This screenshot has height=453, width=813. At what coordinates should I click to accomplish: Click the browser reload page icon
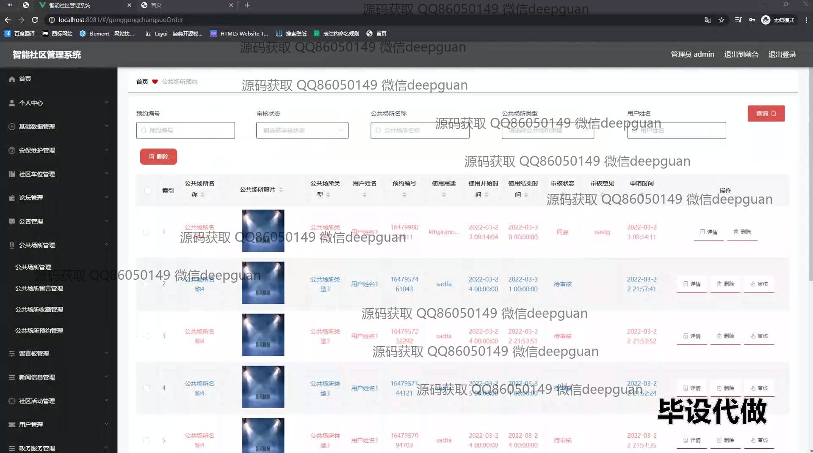(35, 20)
